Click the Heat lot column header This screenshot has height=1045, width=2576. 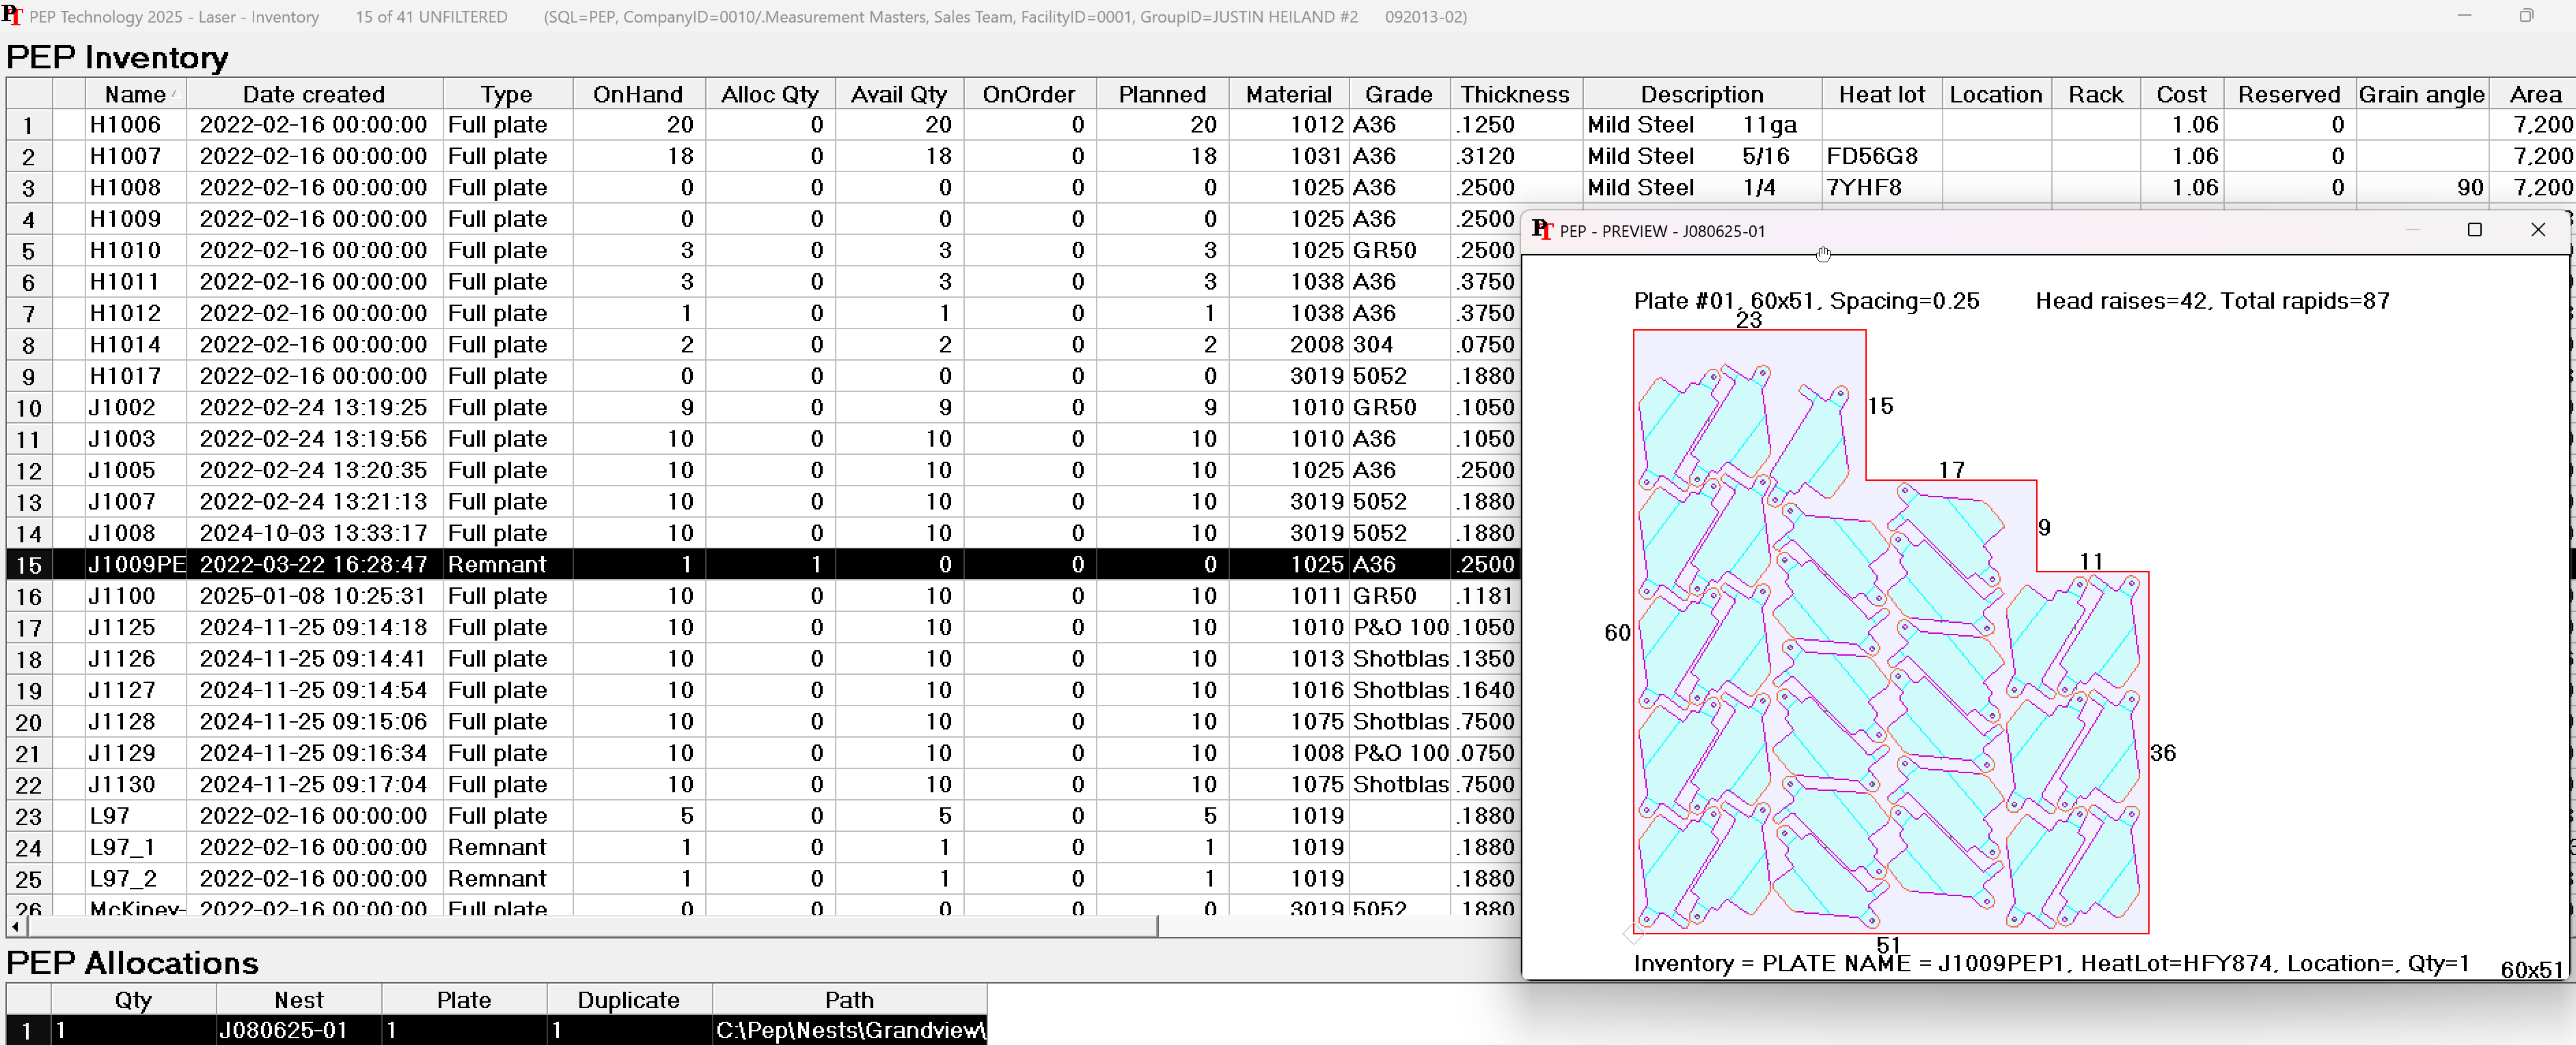(1881, 94)
